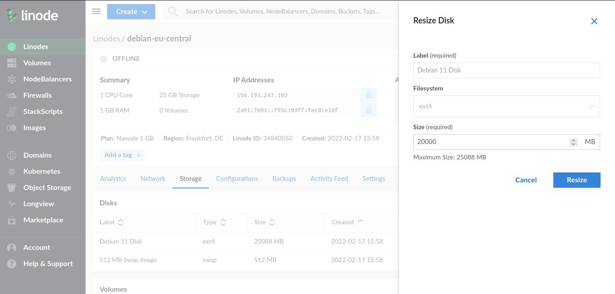Select the 512 MB Swap Image row label
Screen dimensions: 615x294
128,260
